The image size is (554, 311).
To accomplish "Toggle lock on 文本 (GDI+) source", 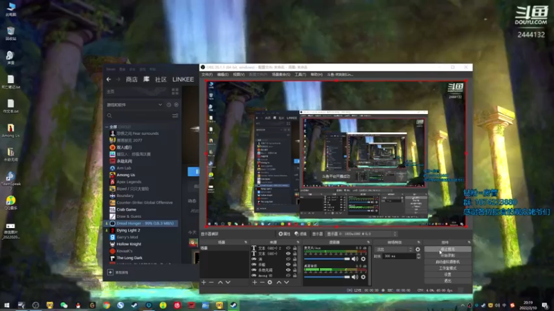I will click(295, 254).
